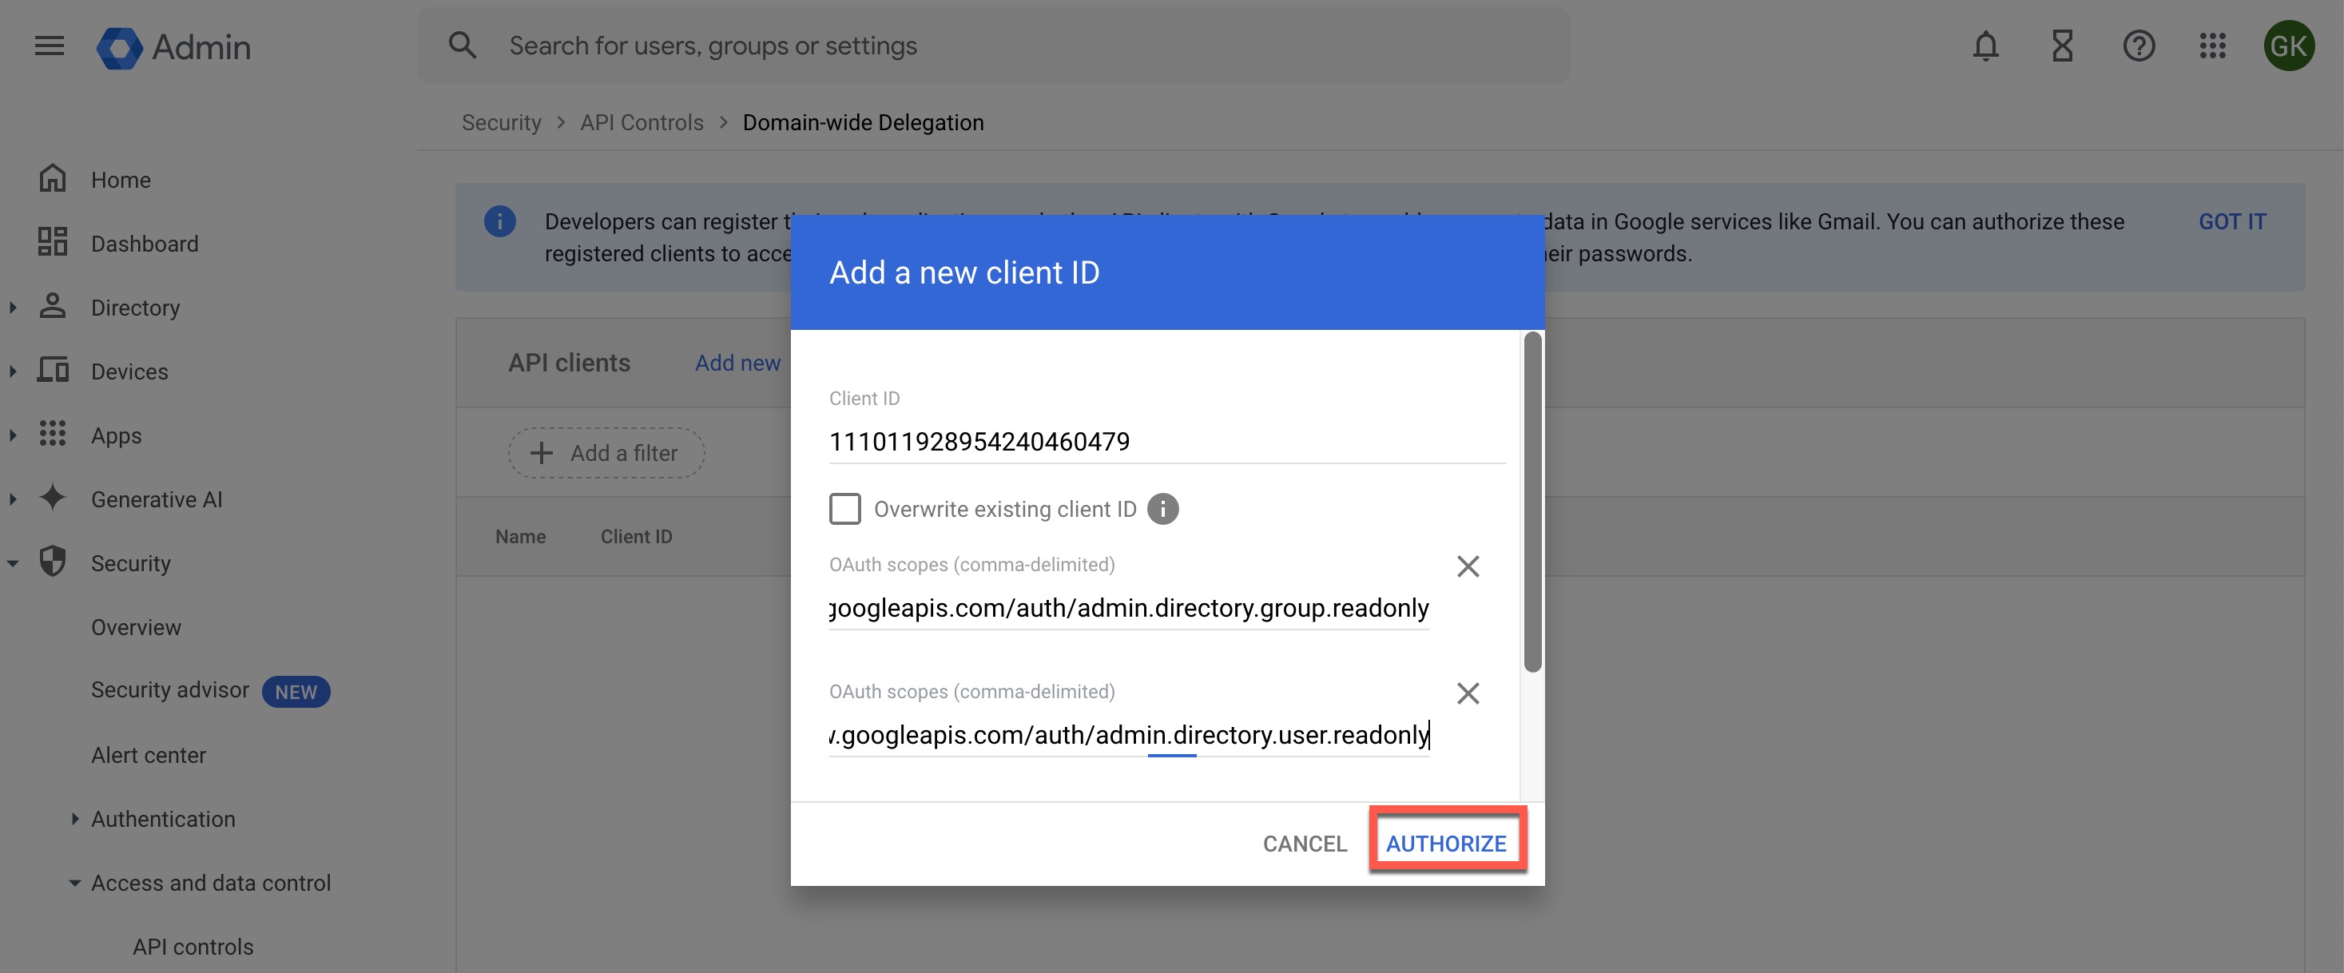Image resolution: width=2344 pixels, height=973 pixels.
Task: Expand the Authentication submenu
Action: [74, 819]
